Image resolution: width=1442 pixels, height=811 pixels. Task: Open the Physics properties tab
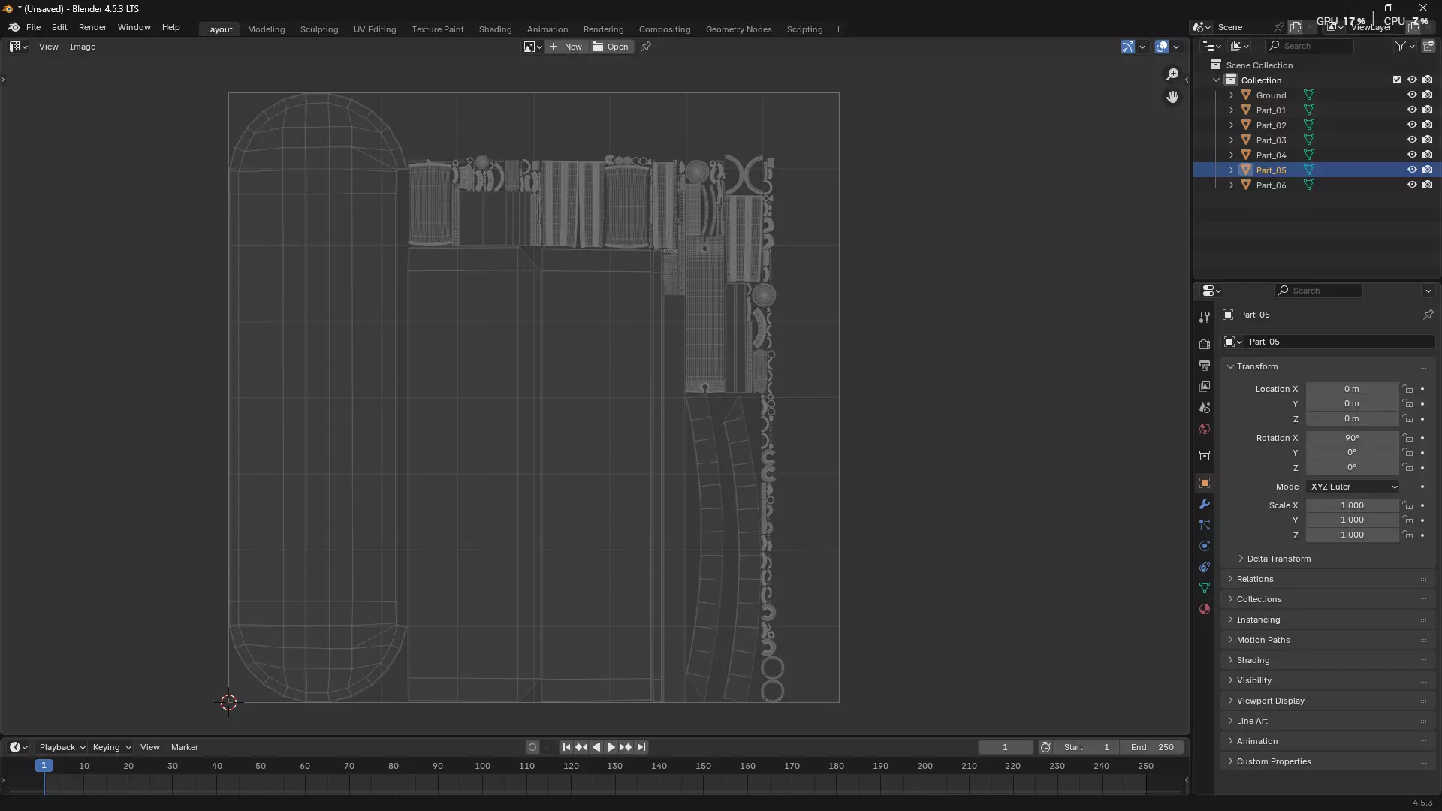coord(1205,547)
